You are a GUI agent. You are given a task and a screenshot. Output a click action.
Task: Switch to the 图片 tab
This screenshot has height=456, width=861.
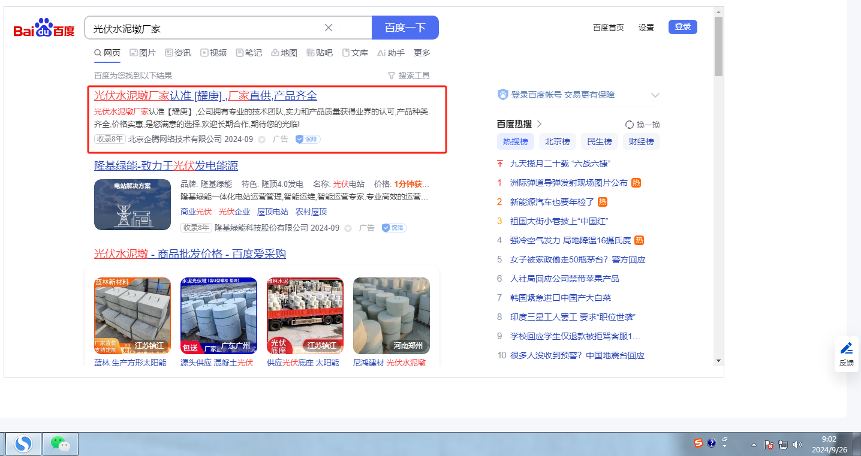(x=143, y=53)
